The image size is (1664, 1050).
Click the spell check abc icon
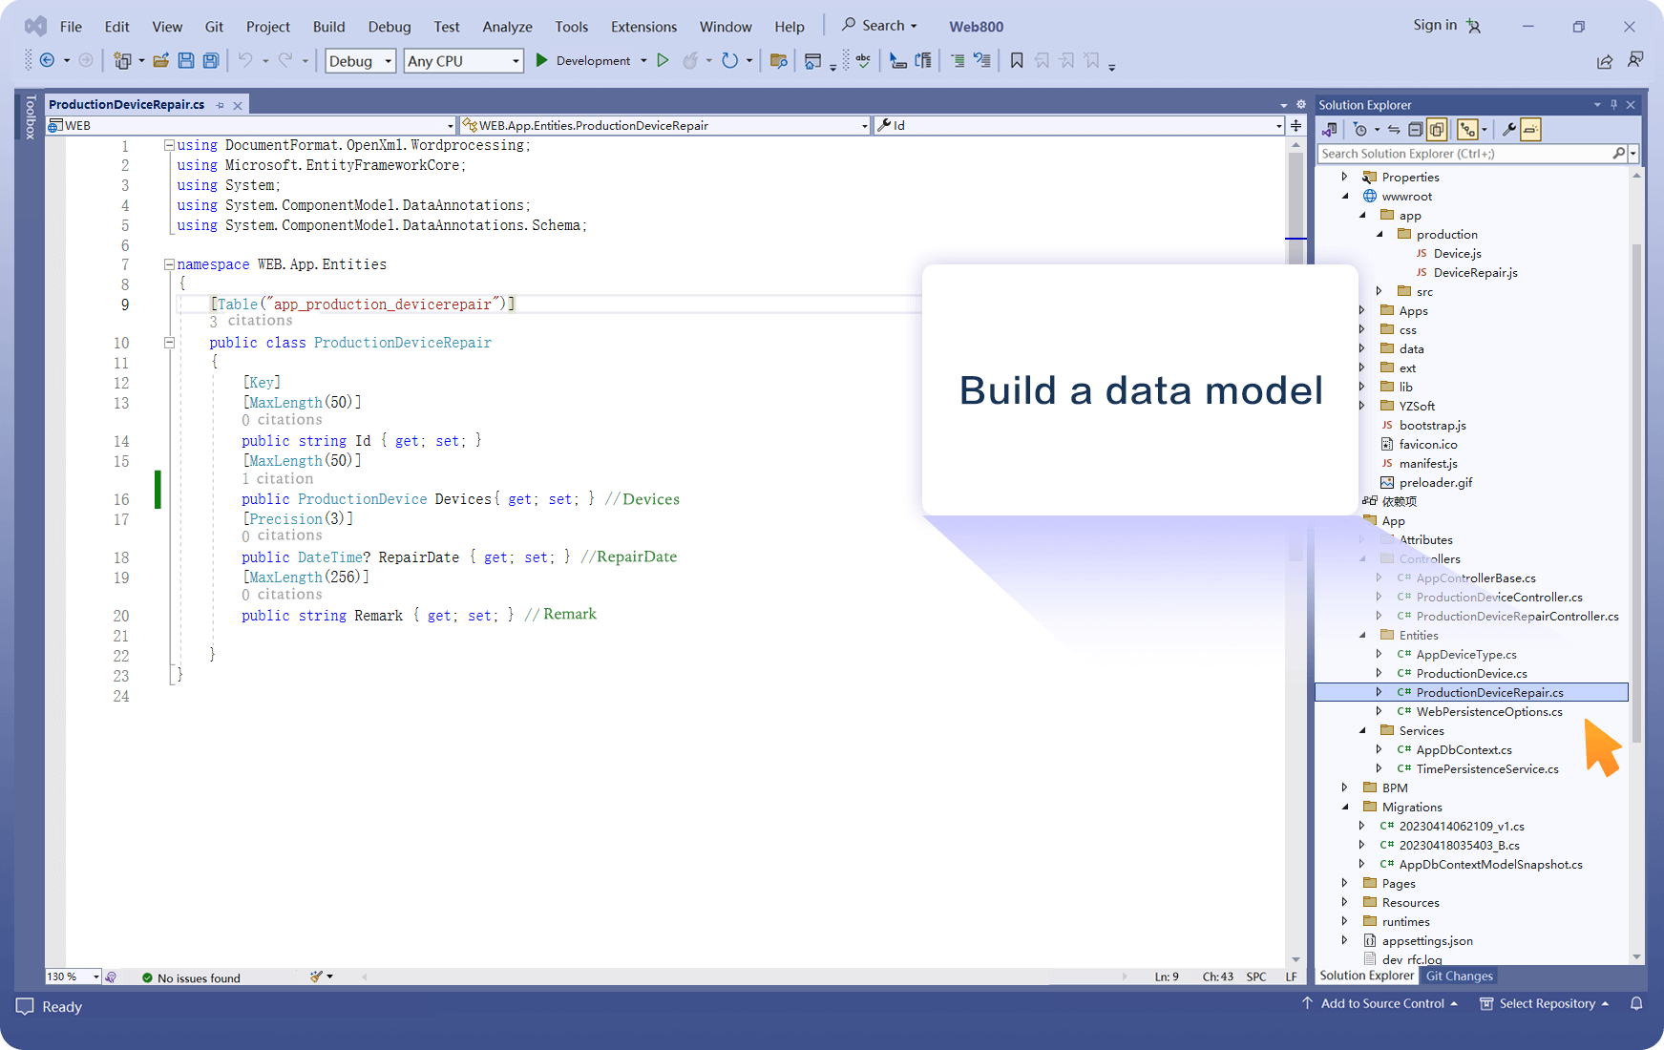(863, 60)
